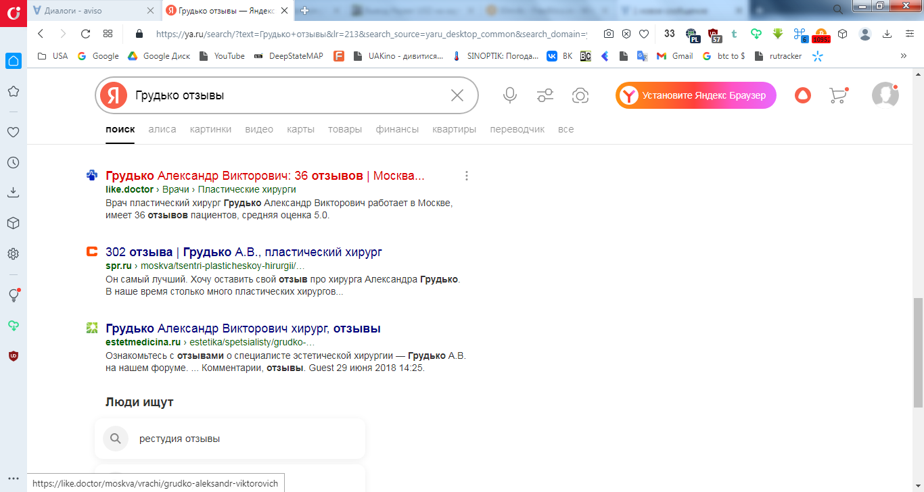Open the Yandex shopping cart icon
924x492 pixels.
837,95
